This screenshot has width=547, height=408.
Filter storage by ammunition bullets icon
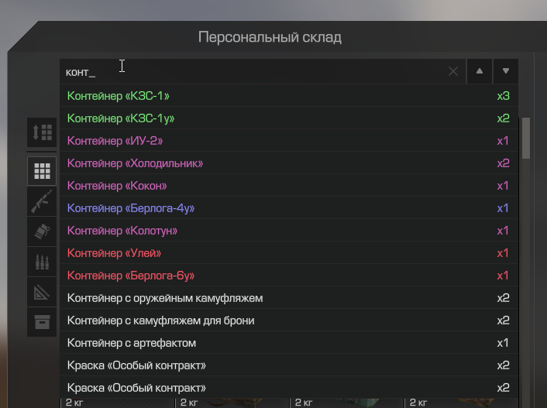(x=42, y=262)
